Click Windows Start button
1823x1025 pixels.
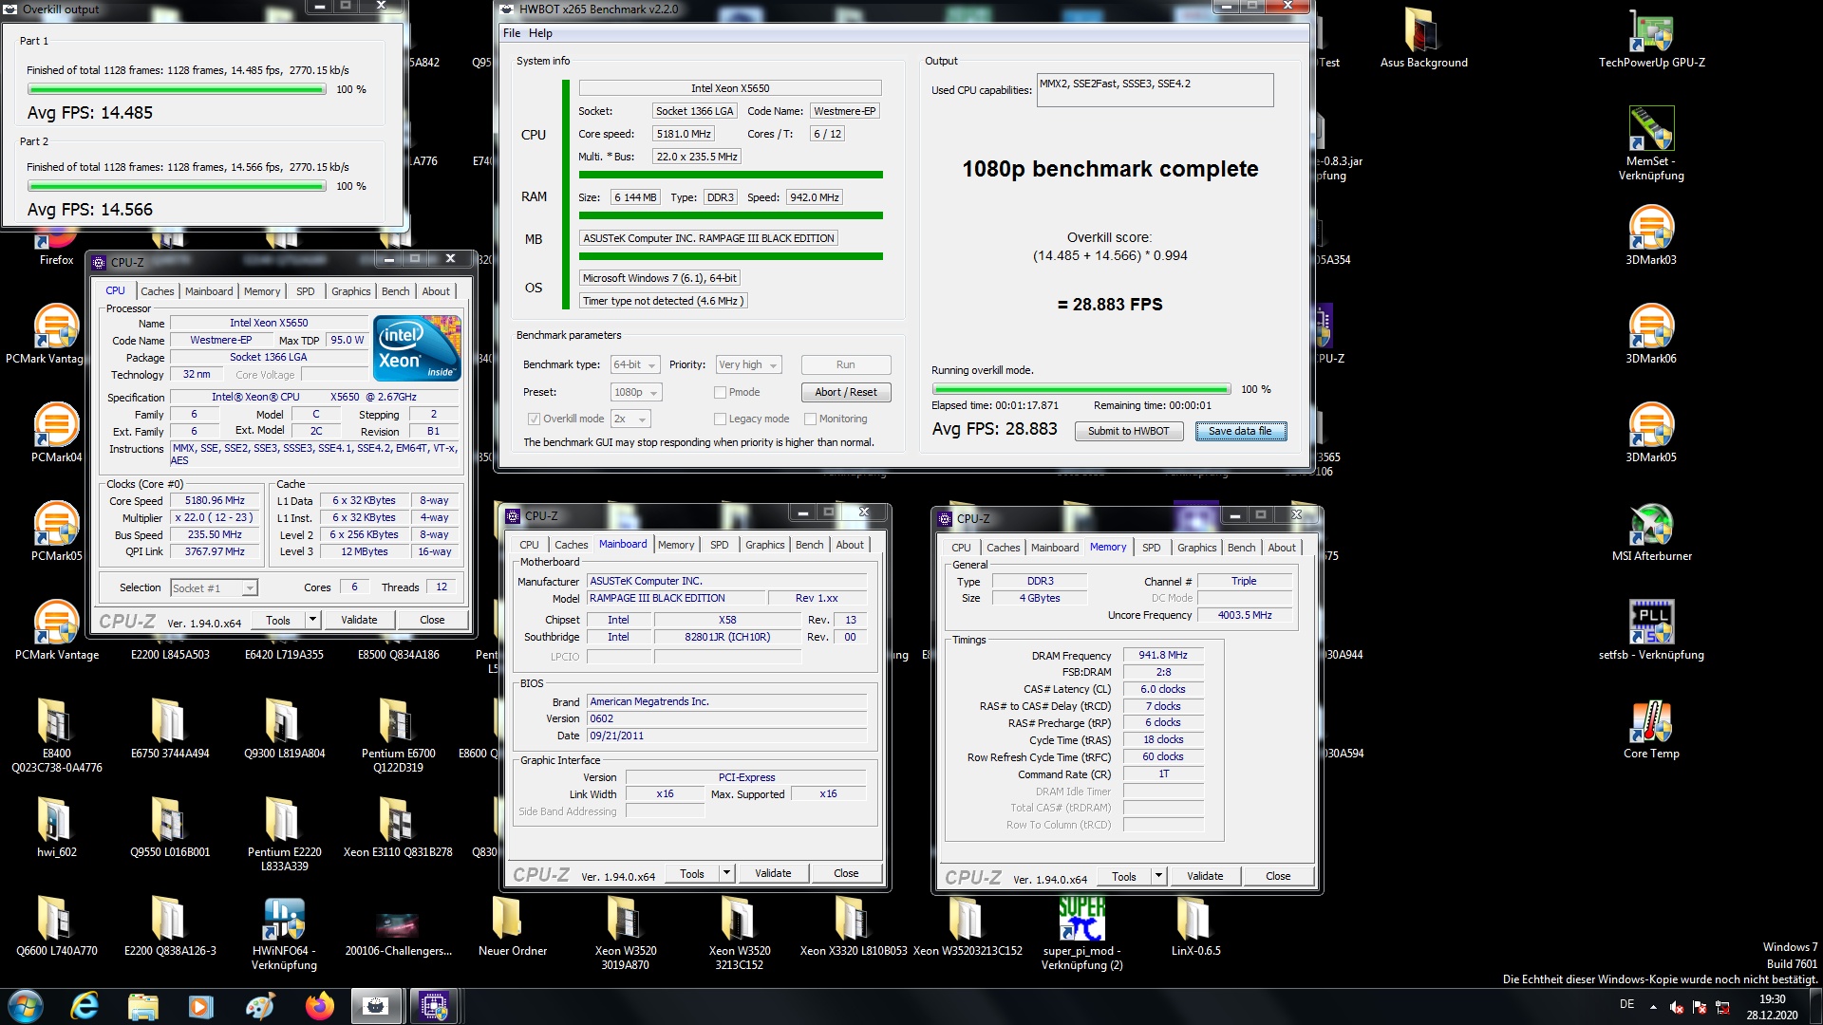point(26,1006)
